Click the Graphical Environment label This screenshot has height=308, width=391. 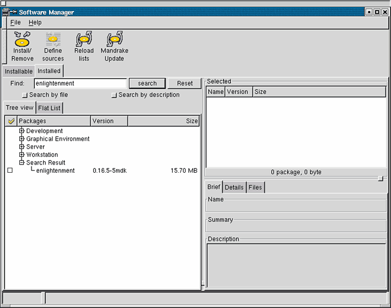click(x=58, y=139)
